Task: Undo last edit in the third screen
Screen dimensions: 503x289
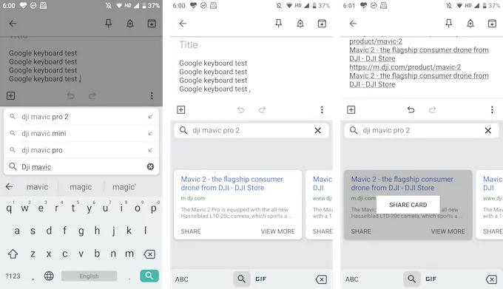Action: [411, 109]
